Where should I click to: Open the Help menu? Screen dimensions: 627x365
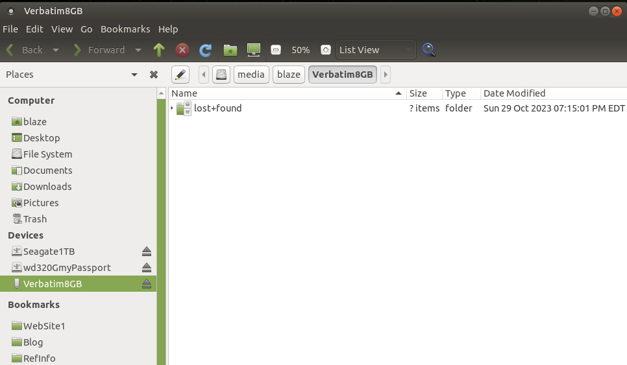168,29
